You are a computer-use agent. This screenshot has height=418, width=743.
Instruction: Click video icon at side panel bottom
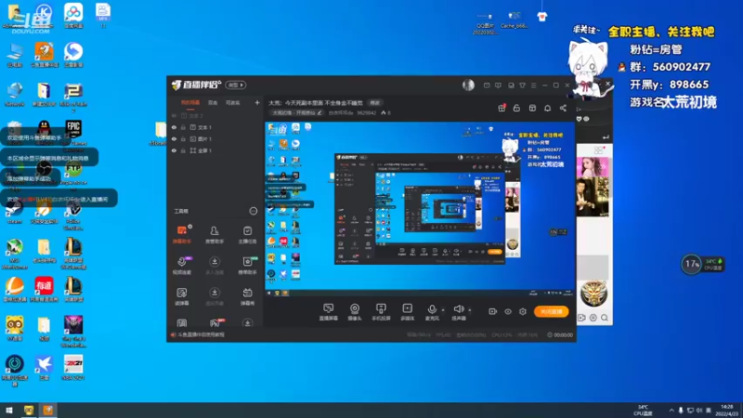(581, 318)
